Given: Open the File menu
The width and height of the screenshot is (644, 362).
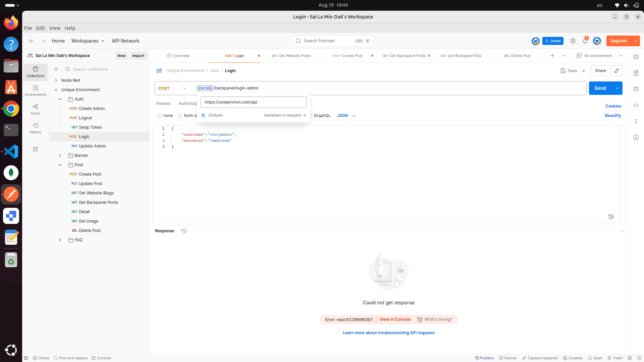Looking at the screenshot, I should (28, 28).
